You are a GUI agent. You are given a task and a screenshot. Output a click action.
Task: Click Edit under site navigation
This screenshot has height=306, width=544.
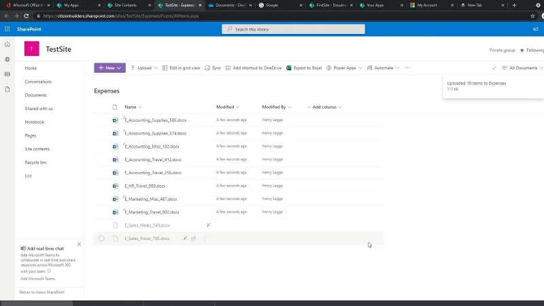28,176
